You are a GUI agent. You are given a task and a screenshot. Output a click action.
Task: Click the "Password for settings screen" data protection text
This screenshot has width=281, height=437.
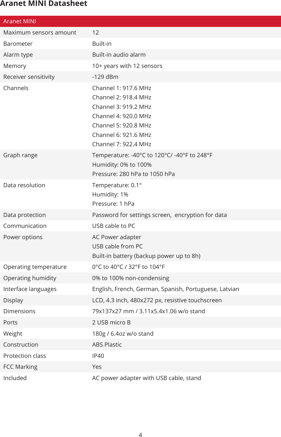[x=132, y=215]
